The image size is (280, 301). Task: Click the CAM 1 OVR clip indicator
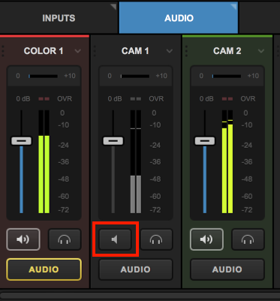[136, 99]
